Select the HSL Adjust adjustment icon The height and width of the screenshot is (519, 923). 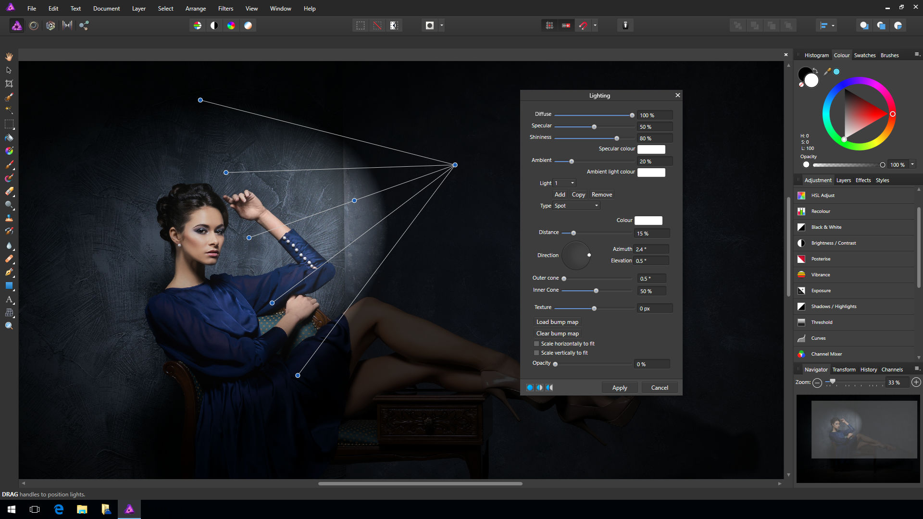pyautogui.click(x=802, y=195)
